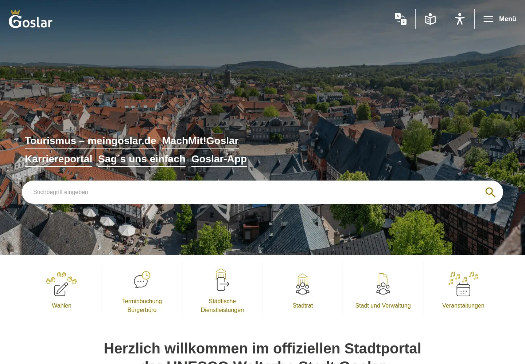Viewport: 525px width, 364px height.
Task: Click the magnifier search icon
Action: pos(490,192)
